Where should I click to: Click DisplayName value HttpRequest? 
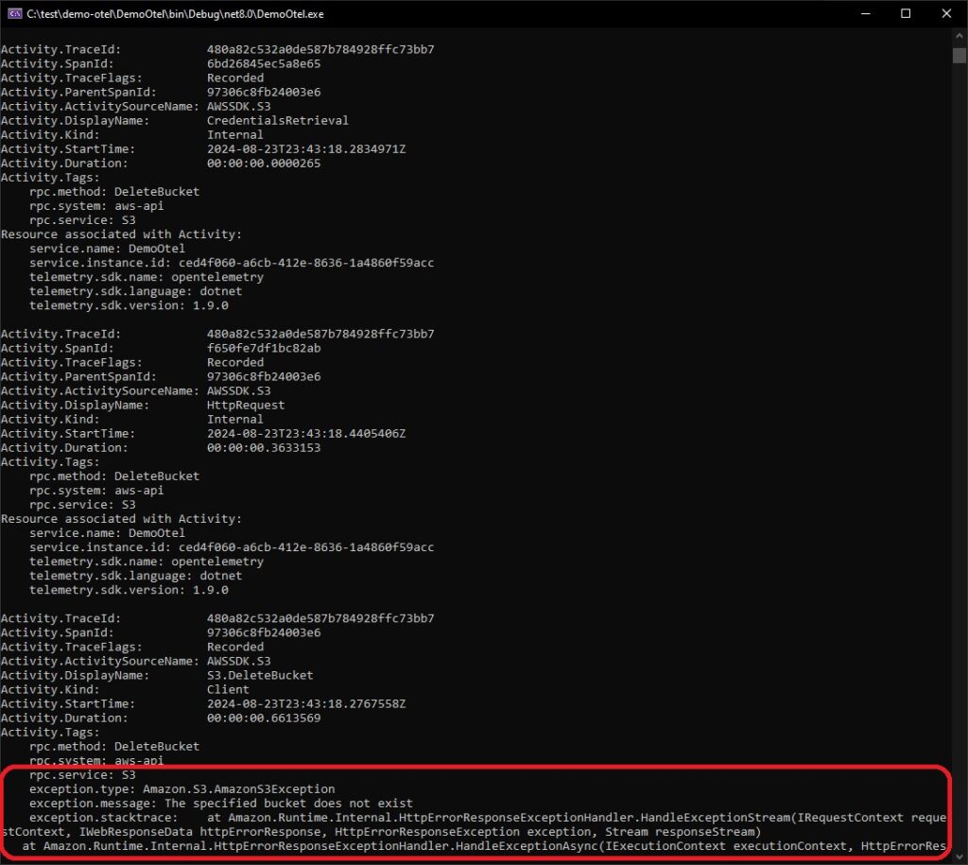[x=246, y=405]
